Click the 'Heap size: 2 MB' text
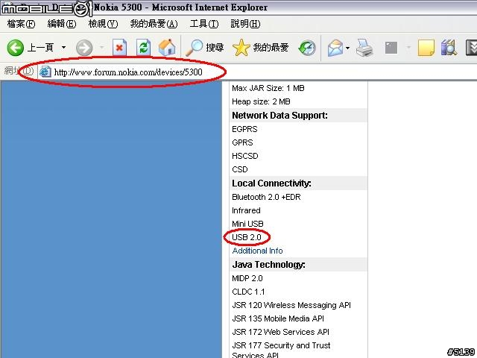477x358 pixels. click(261, 101)
